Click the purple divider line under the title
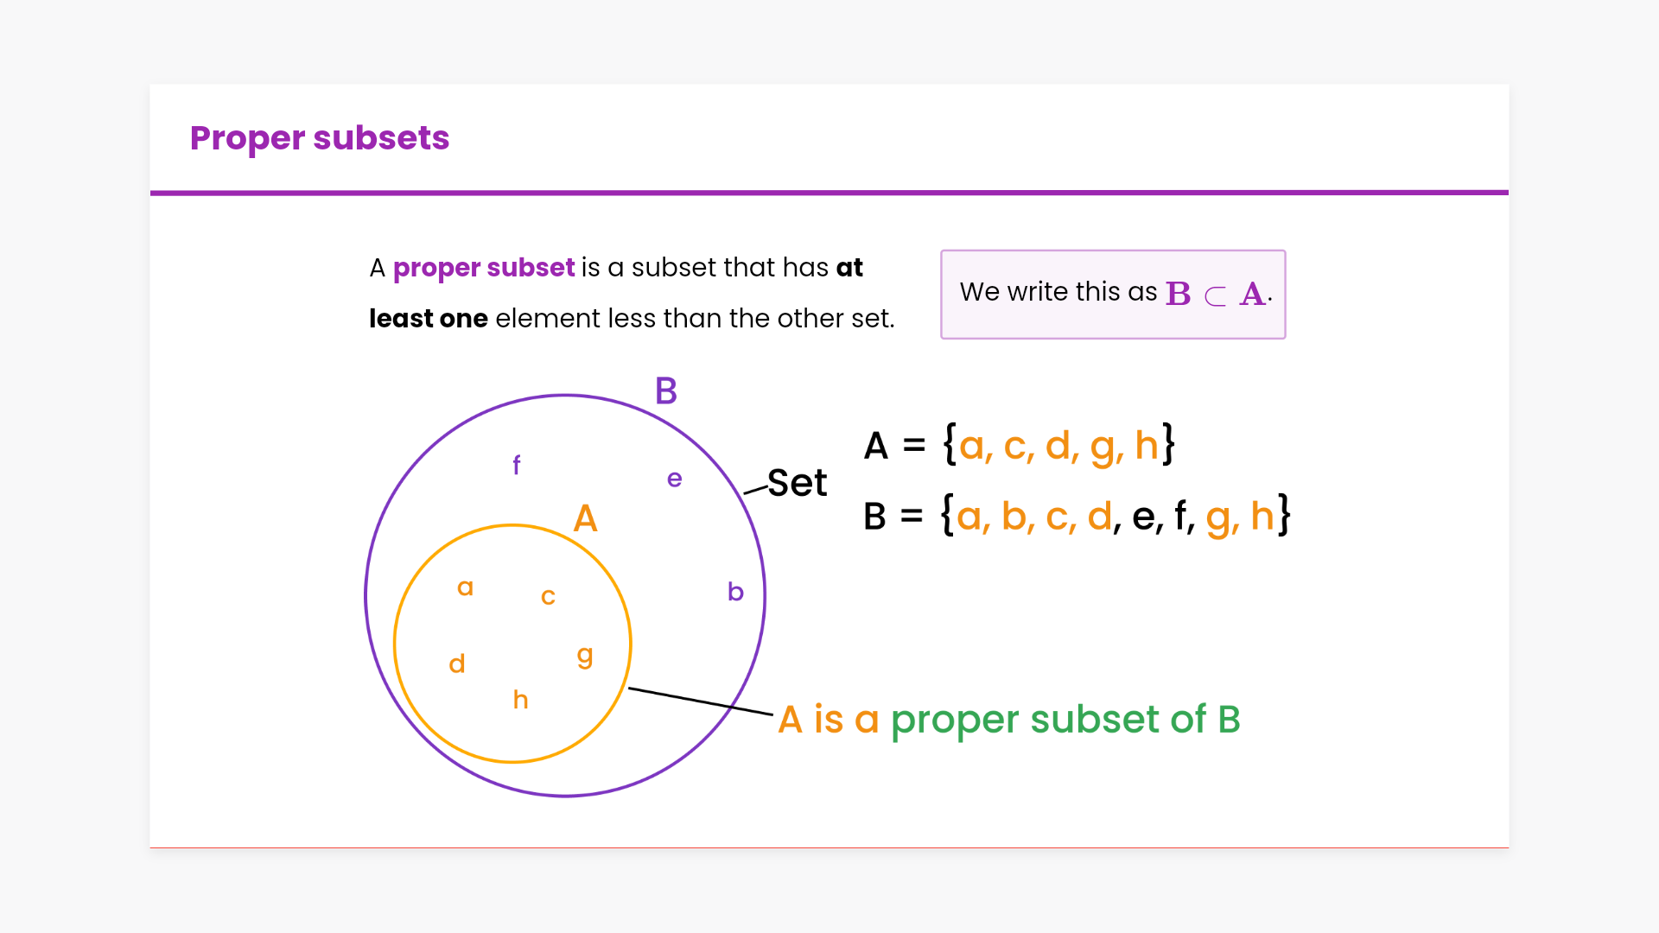Screen dimensions: 1659x933 tap(829, 193)
